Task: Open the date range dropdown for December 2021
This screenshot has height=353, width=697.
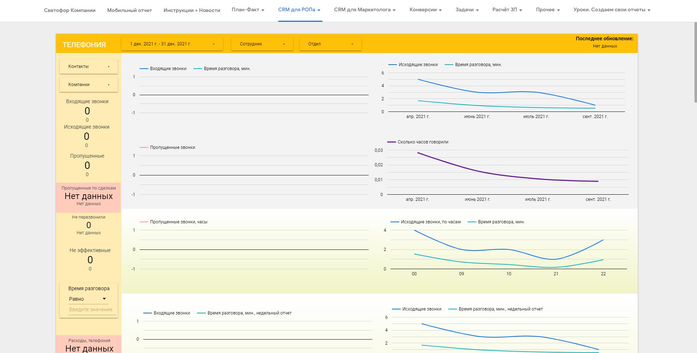Action: coord(172,44)
